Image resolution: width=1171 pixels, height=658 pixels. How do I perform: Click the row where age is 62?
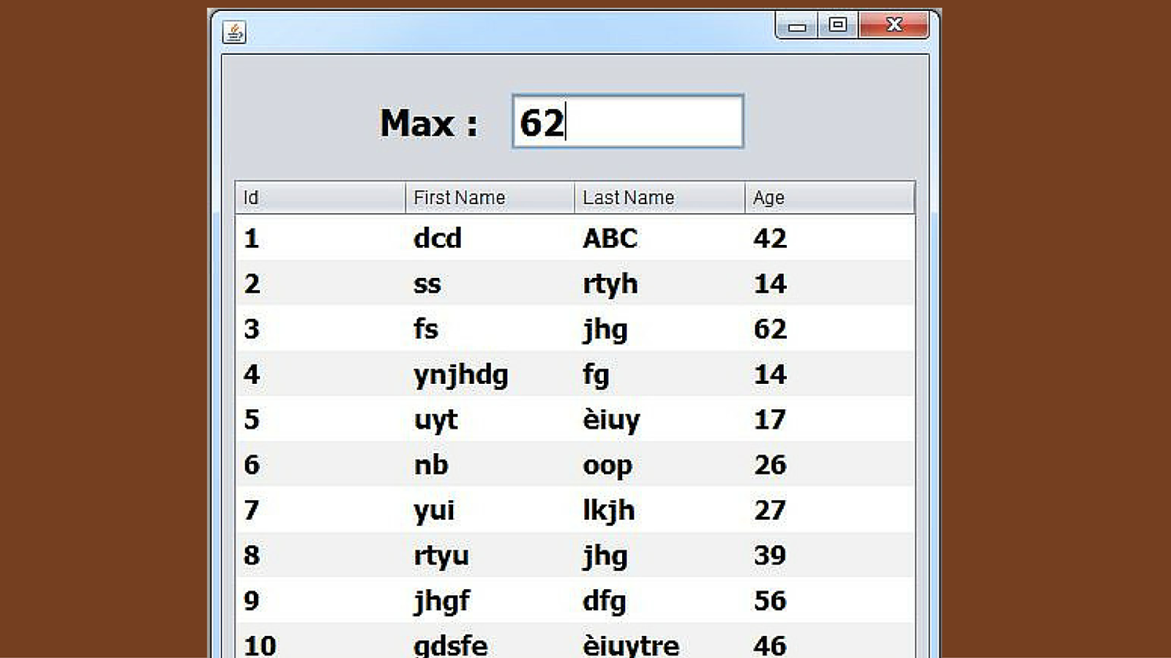[512, 329]
